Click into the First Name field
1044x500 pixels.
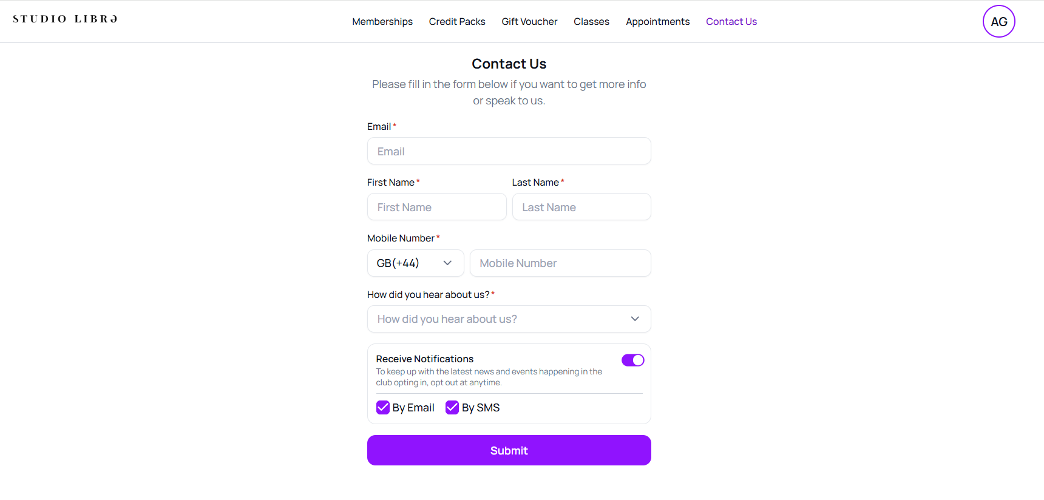(436, 207)
